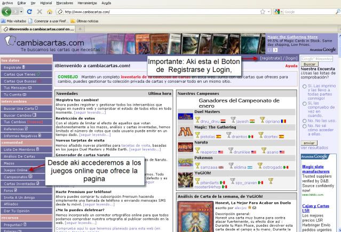Click the Duel Masters game logo

coord(185,116)
